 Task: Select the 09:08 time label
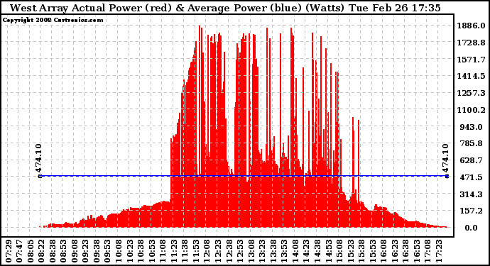point(75,251)
